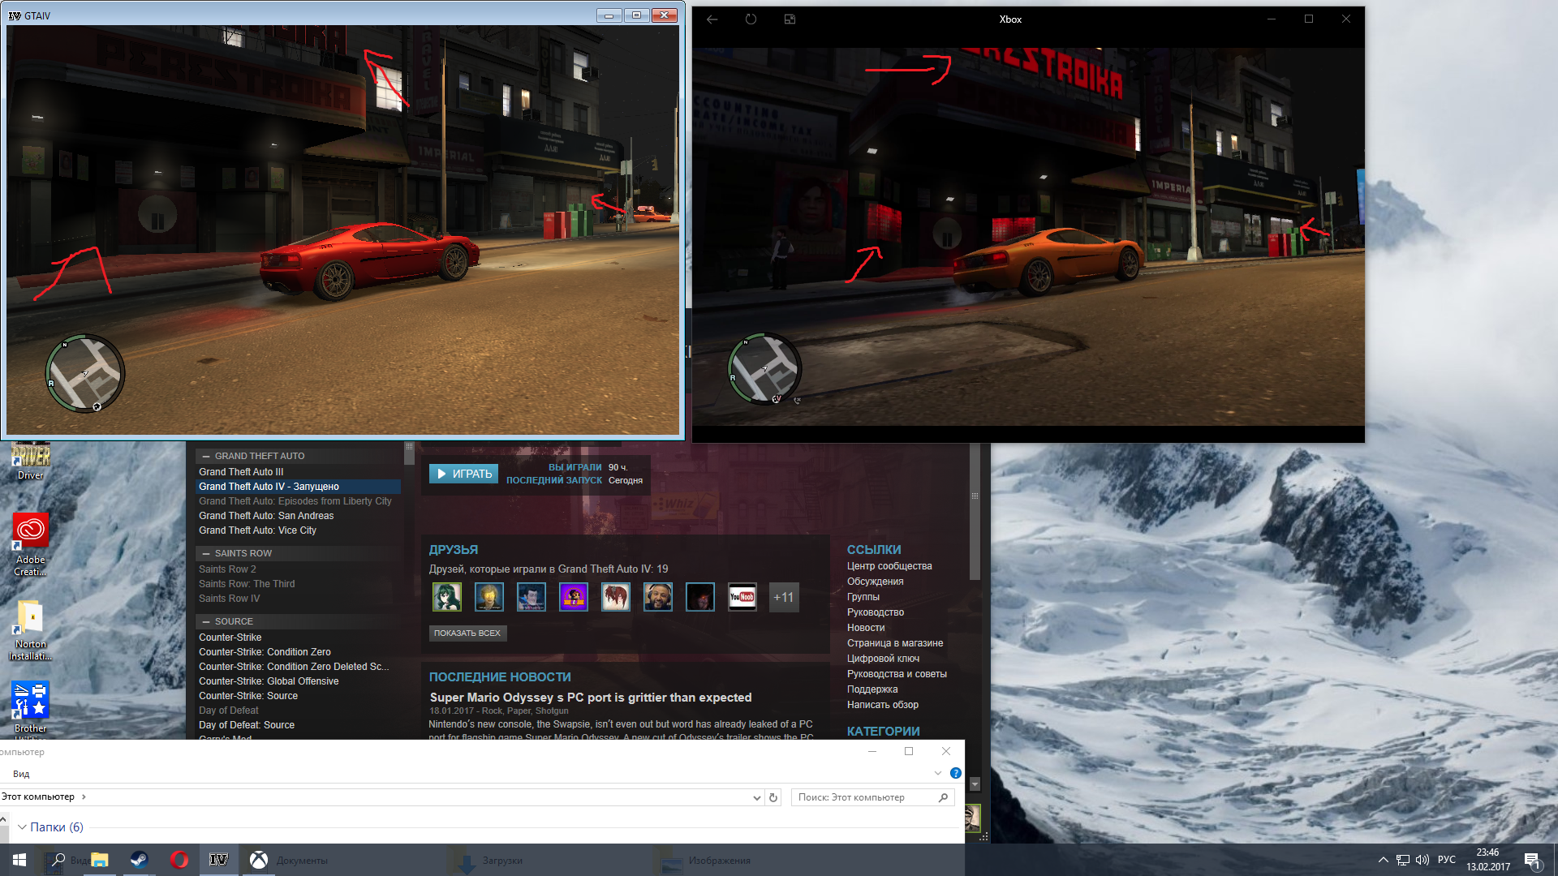Click the ПОКАЗАТЬ ВСЕХ friends button
Viewport: 1558px width, 876px height.
tap(467, 633)
